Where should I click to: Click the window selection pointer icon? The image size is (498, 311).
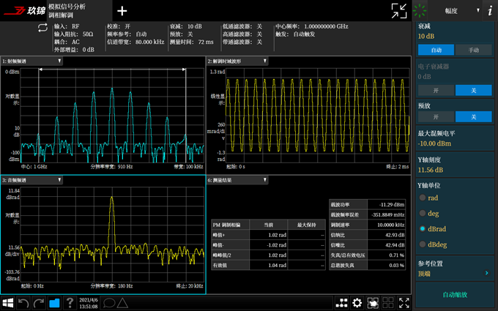tap(373, 303)
